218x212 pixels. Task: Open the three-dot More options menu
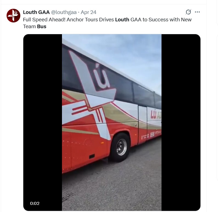[197, 12]
